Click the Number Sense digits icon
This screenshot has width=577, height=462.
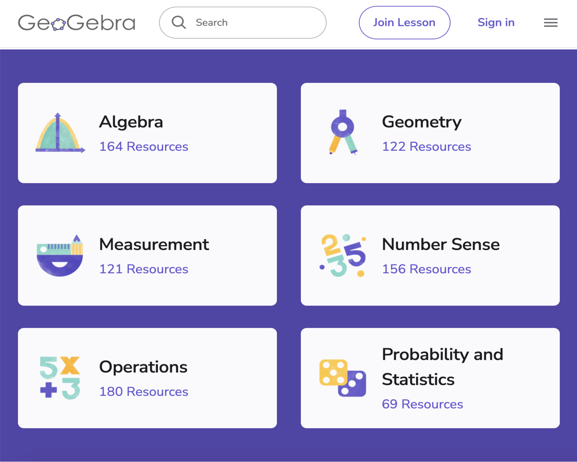[343, 256]
